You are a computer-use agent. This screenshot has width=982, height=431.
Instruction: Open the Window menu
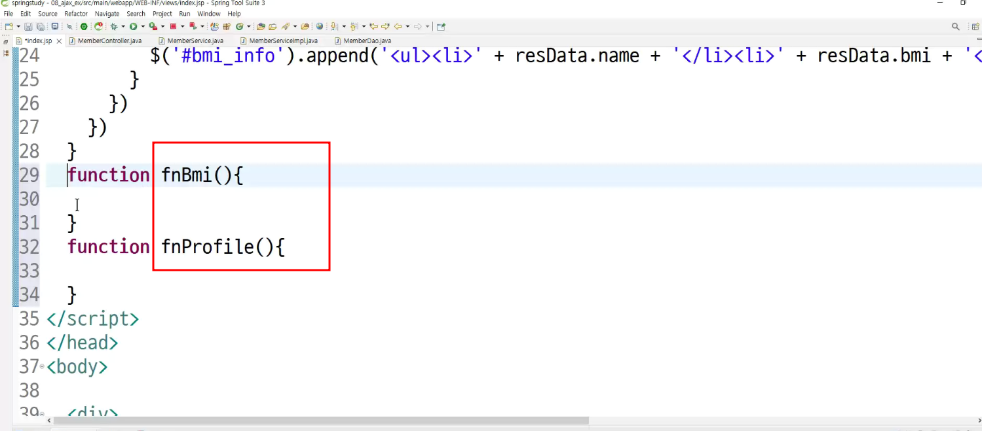pyautogui.click(x=209, y=14)
